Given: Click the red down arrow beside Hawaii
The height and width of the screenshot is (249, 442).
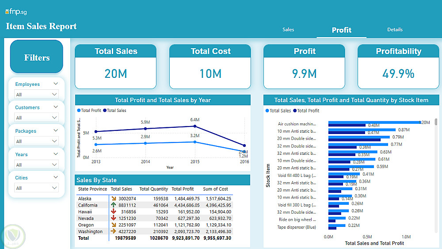Looking at the screenshot, I should point(113,211).
